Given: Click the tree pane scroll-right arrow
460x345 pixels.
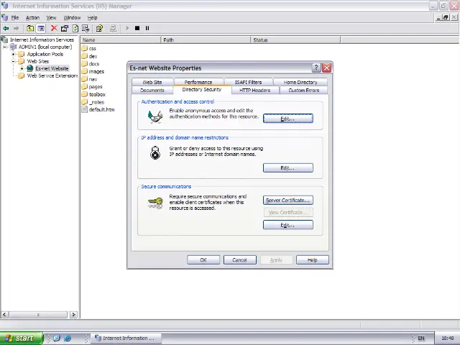Looking at the screenshot, I should (73, 315).
